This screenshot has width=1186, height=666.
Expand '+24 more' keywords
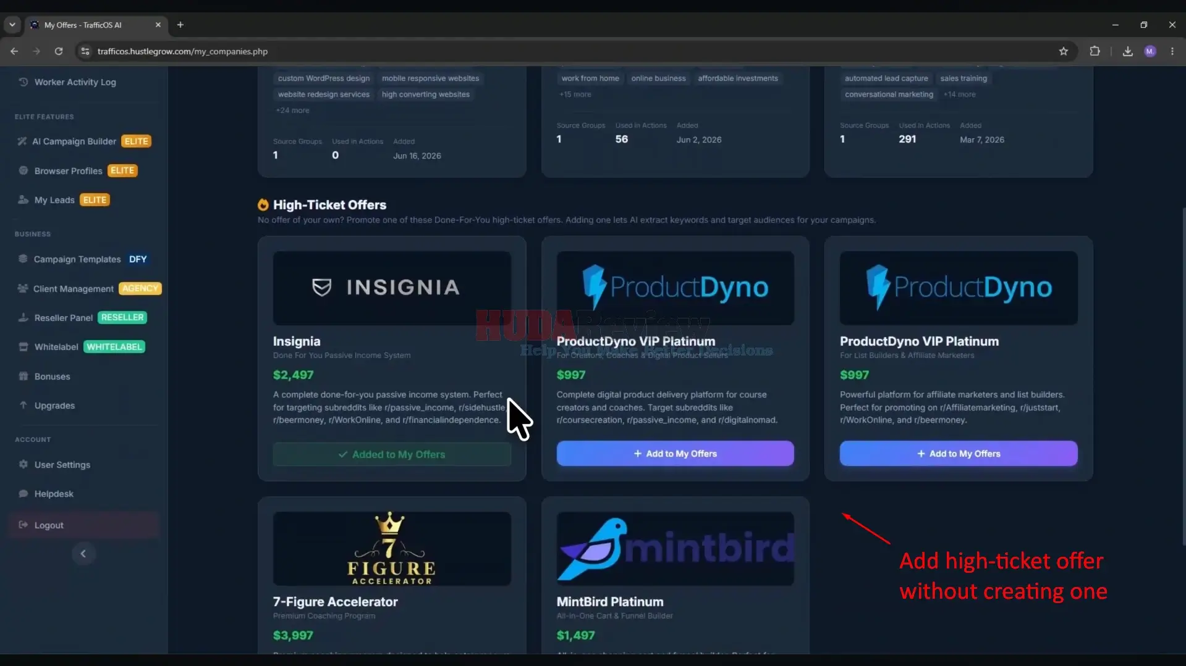point(292,110)
